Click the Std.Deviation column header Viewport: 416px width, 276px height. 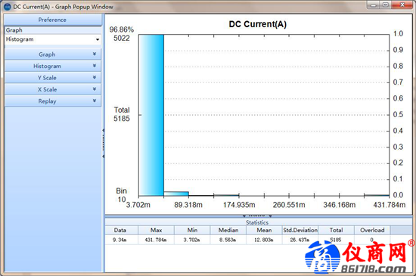click(x=300, y=230)
